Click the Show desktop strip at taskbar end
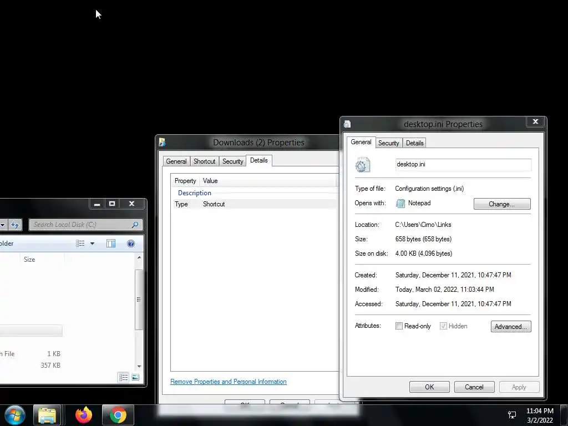This screenshot has width=568, height=426. (565, 415)
